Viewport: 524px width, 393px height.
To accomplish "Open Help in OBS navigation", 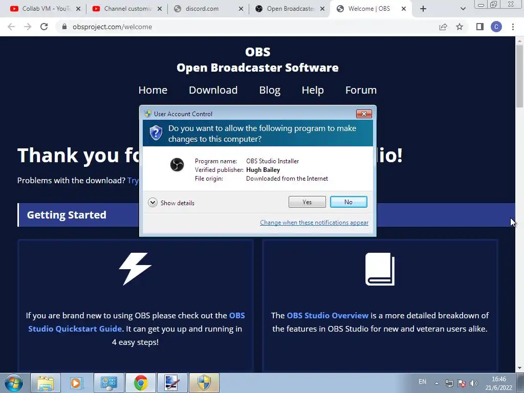I will coord(313,90).
